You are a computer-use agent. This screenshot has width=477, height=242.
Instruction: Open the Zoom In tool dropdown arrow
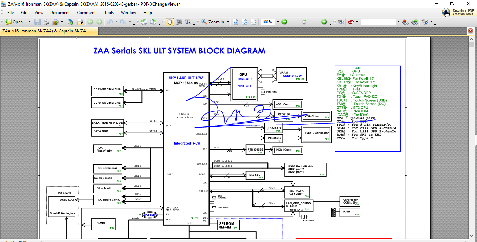228,22
